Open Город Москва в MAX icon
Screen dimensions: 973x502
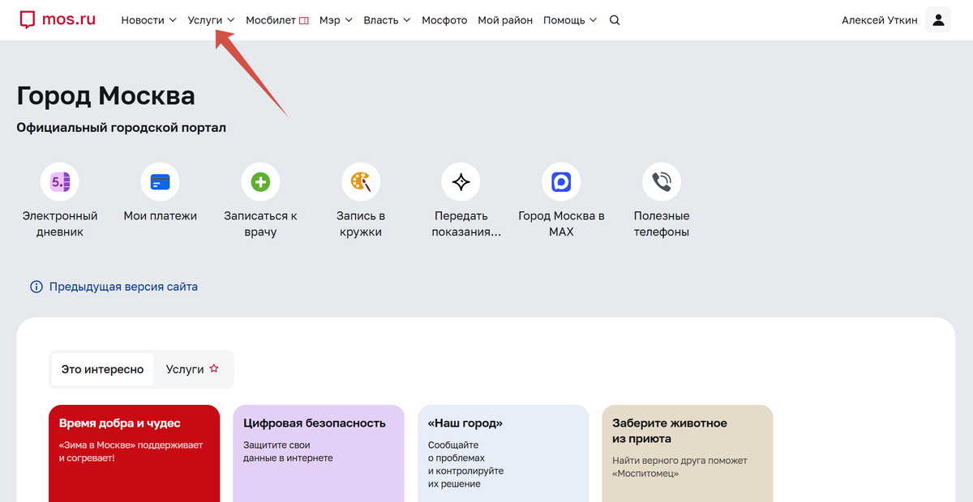pos(561,181)
